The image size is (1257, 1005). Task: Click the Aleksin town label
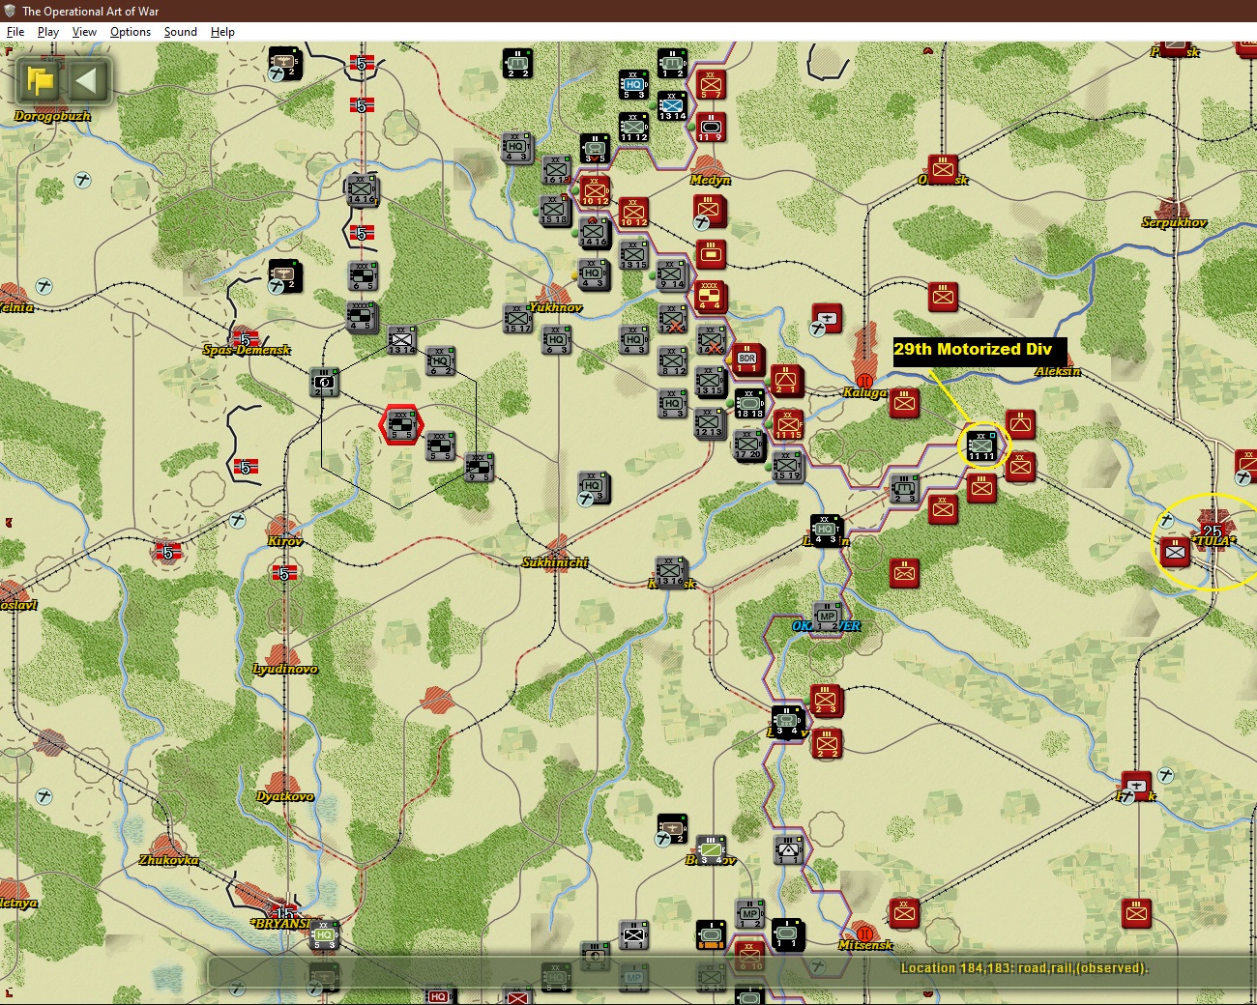click(x=1058, y=371)
